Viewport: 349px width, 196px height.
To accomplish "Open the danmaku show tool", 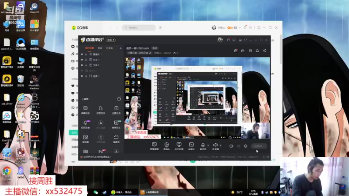I will coord(116,139).
